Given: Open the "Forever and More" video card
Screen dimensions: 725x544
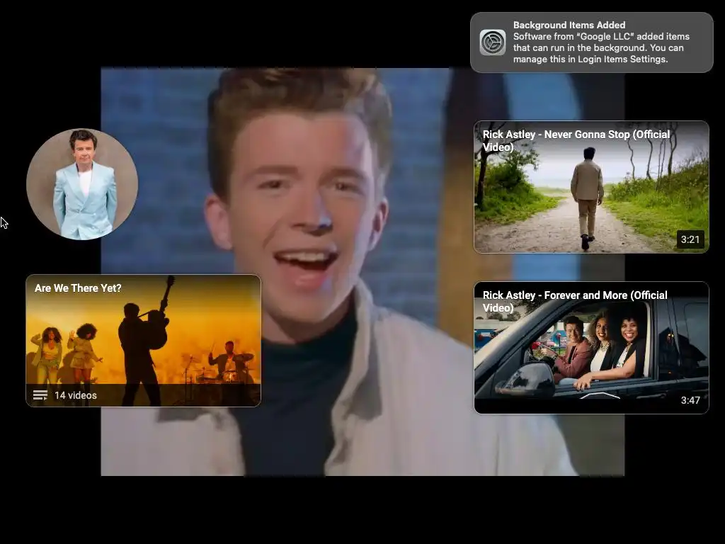Looking at the screenshot, I should point(591,347).
